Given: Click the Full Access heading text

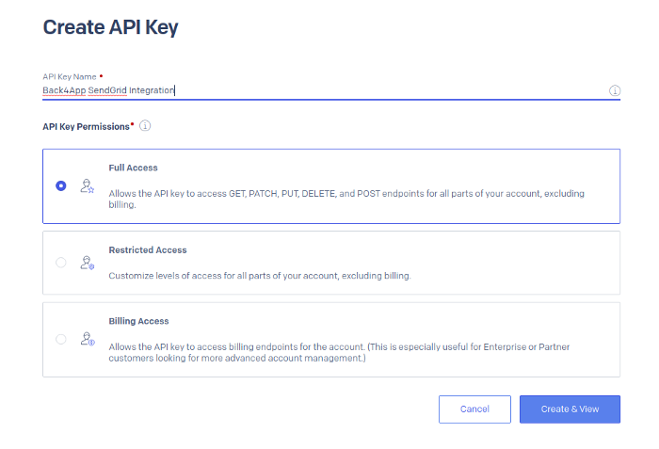Looking at the screenshot, I should click(x=134, y=168).
